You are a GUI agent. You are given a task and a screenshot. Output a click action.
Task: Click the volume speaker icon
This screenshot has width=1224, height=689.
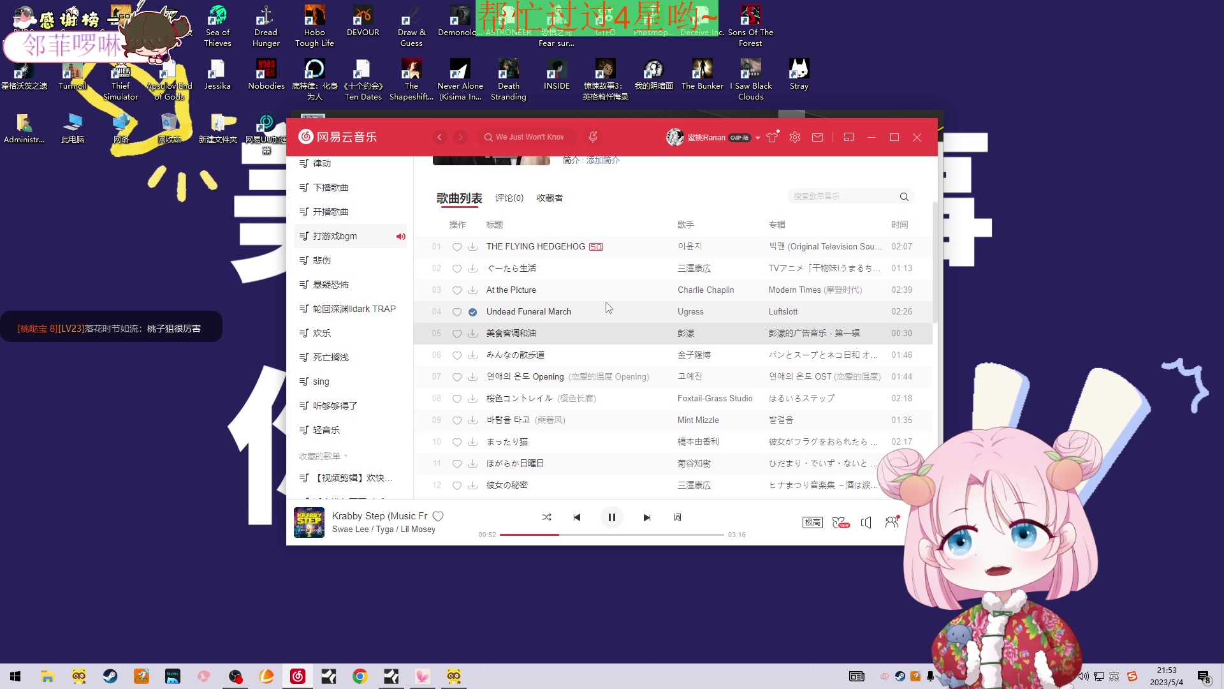click(x=866, y=522)
